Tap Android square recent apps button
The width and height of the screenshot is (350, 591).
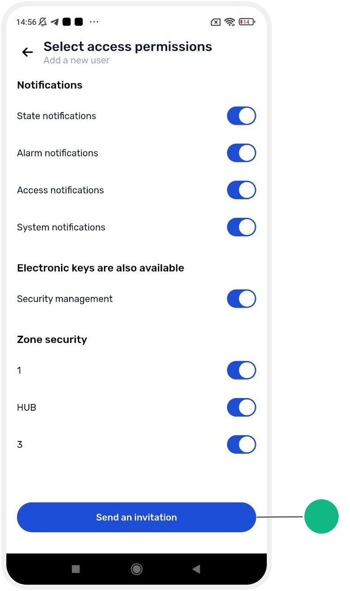pos(76,569)
